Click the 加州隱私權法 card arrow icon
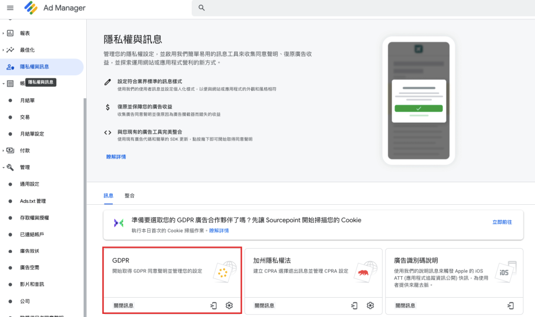This screenshot has height=317, width=535. [x=355, y=306]
